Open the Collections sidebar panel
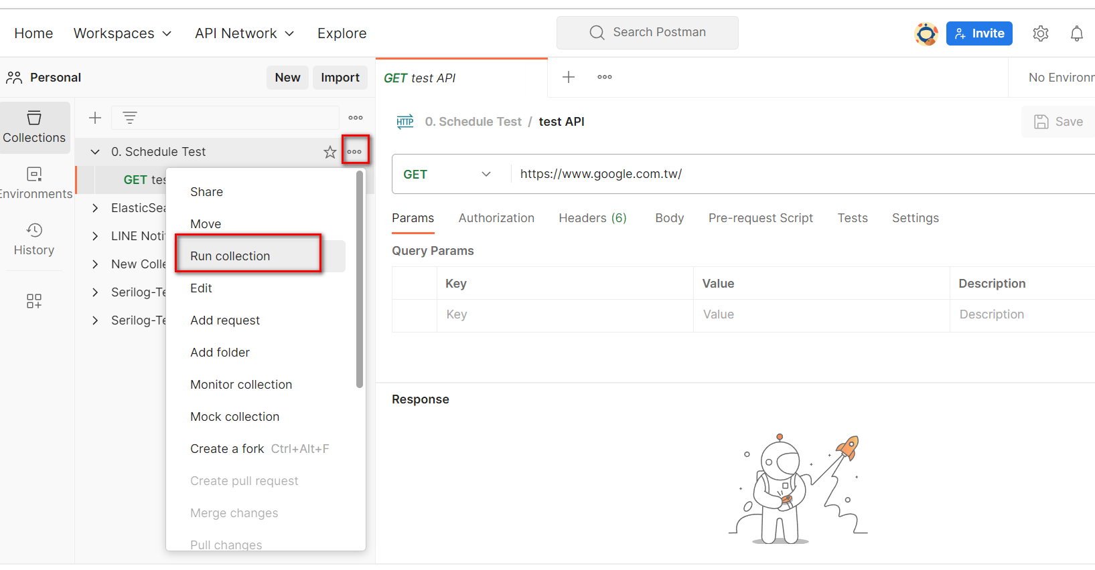Viewport: 1095px width, 570px height. (35, 127)
